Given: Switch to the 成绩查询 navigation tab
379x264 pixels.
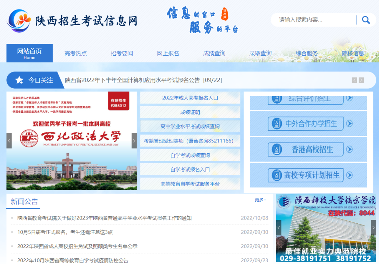Looking at the screenshot, I should [214, 53].
